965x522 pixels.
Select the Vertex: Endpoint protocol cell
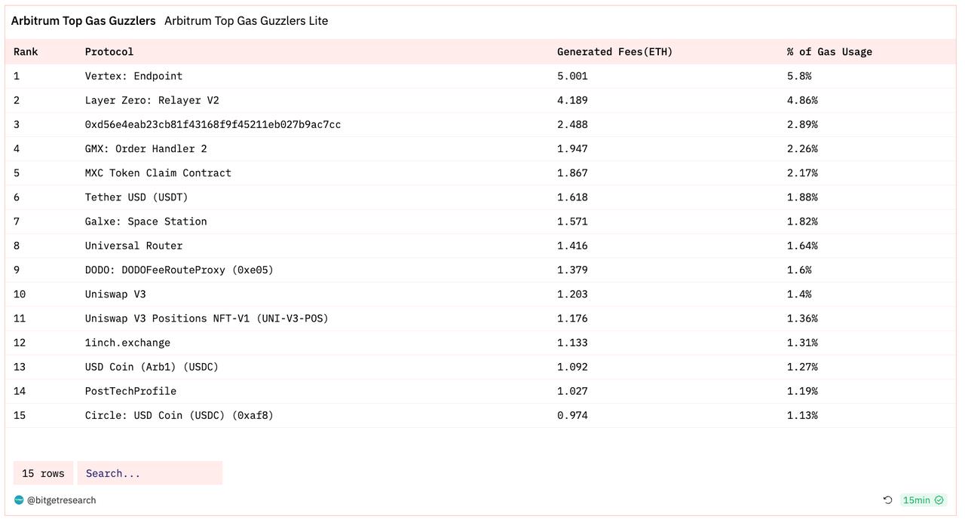point(133,76)
